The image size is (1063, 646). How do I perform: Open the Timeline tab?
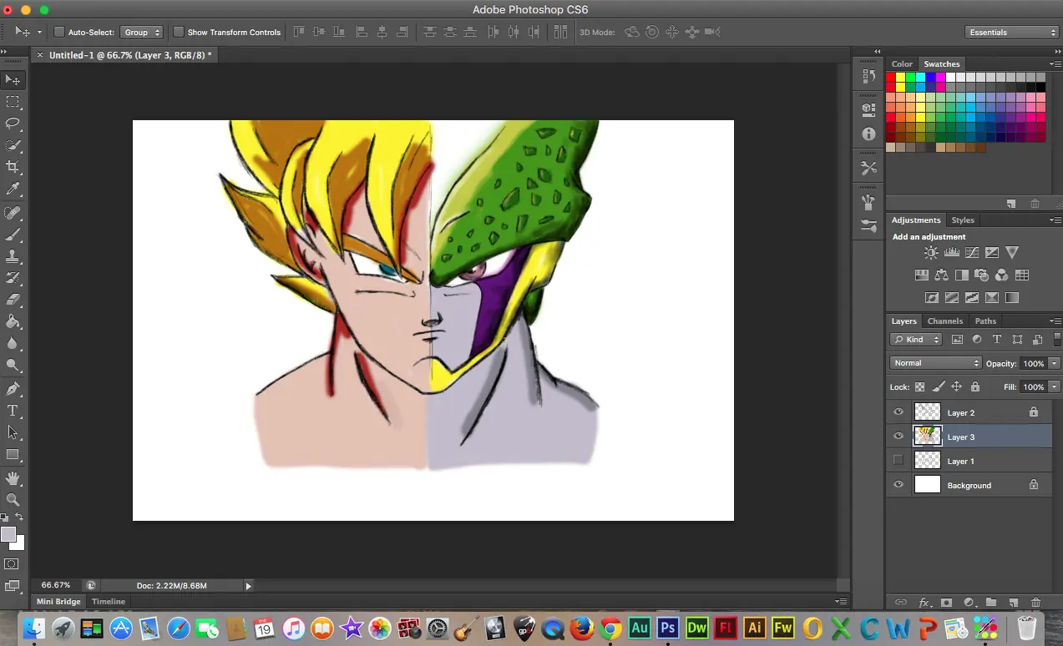(x=109, y=602)
